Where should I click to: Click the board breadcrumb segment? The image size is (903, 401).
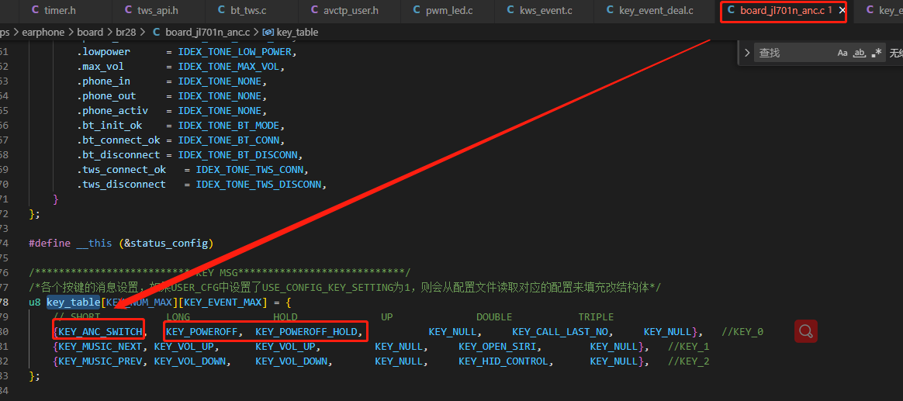[91, 33]
